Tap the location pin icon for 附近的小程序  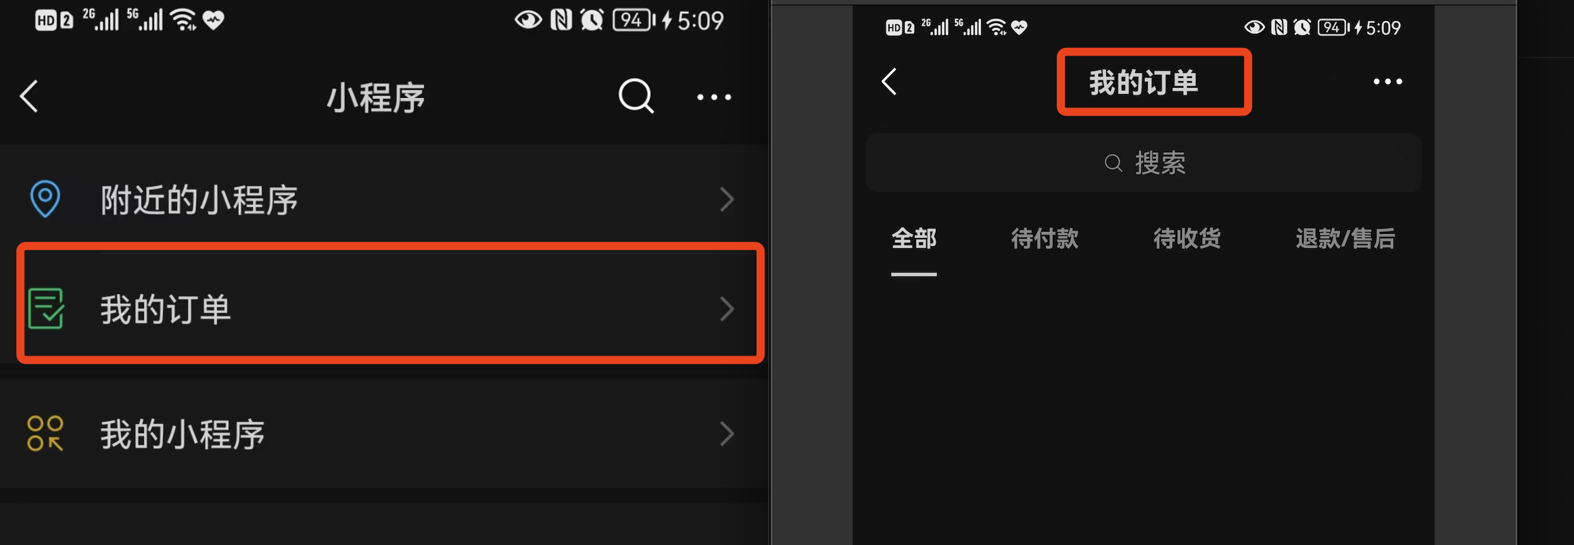45,199
